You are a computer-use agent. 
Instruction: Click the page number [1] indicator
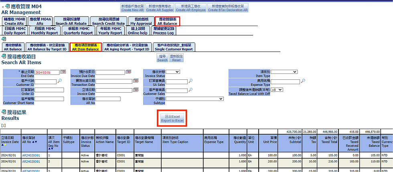(4, 125)
